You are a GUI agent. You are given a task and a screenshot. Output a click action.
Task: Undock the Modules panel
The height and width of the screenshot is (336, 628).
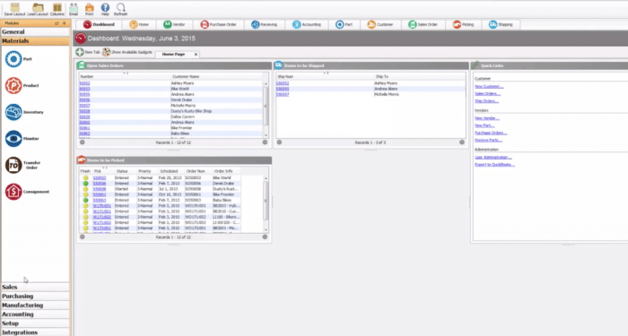pos(57,23)
